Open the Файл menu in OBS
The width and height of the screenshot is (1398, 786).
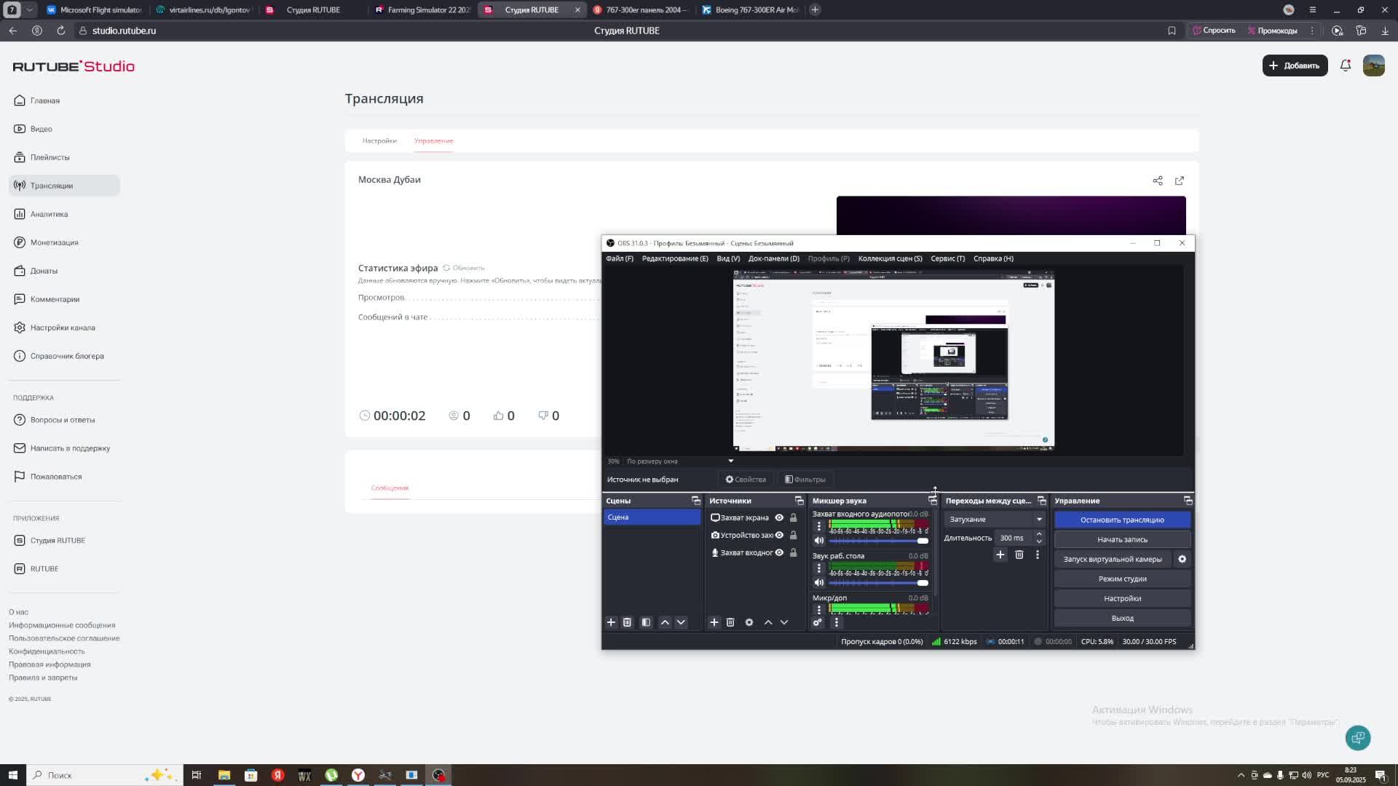coord(620,258)
